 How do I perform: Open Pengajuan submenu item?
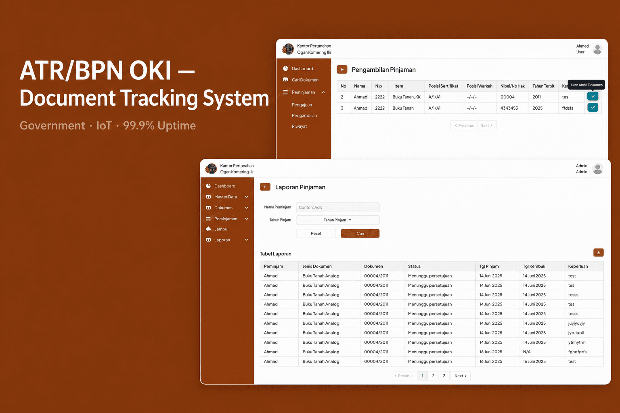tap(302, 105)
